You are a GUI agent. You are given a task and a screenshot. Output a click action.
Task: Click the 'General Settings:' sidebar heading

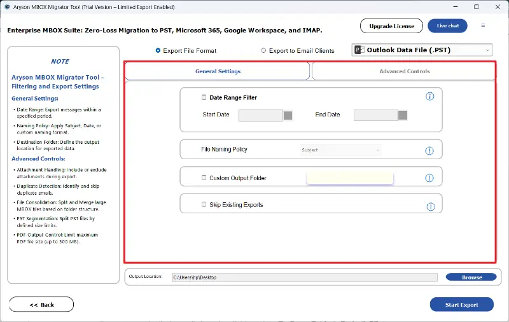pos(35,99)
